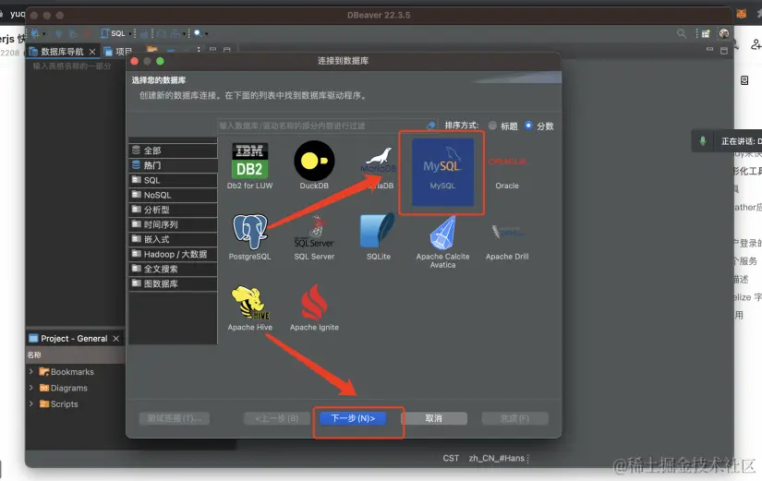Select the SQL Server driver
This screenshot has width=762, height=481.
point(314,237)
